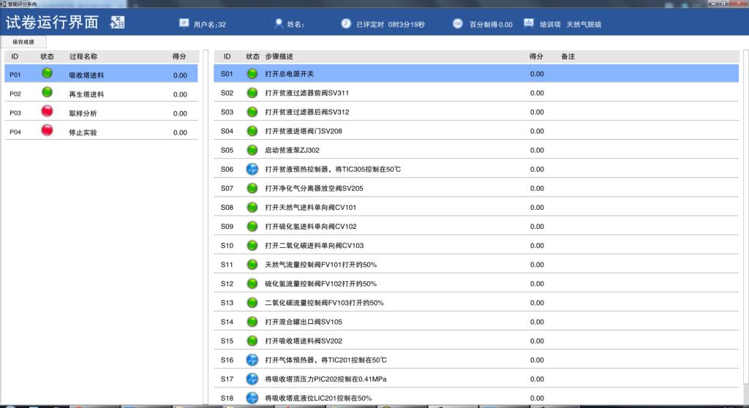Click the 备注 column header
The image size is (749, 408).
click(568, 56)
